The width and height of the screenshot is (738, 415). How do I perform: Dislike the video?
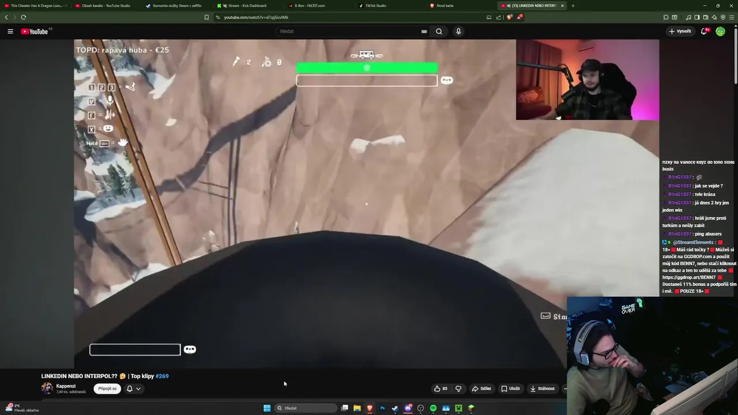point(458,388)
